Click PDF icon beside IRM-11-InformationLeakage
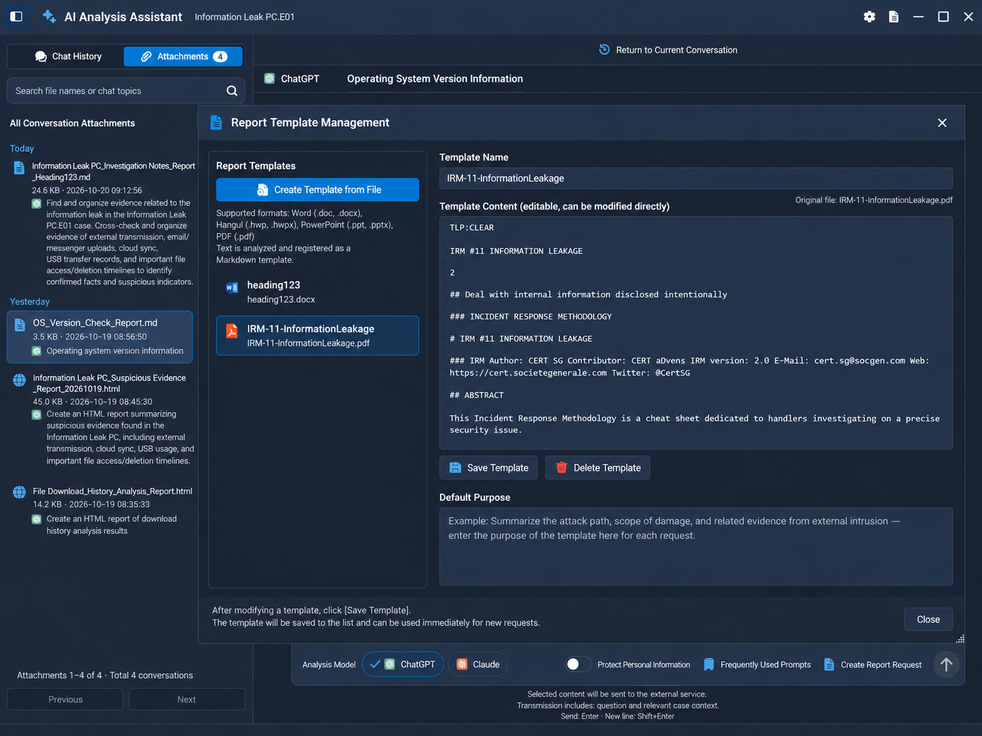982x736 pixels. [232, 331]
